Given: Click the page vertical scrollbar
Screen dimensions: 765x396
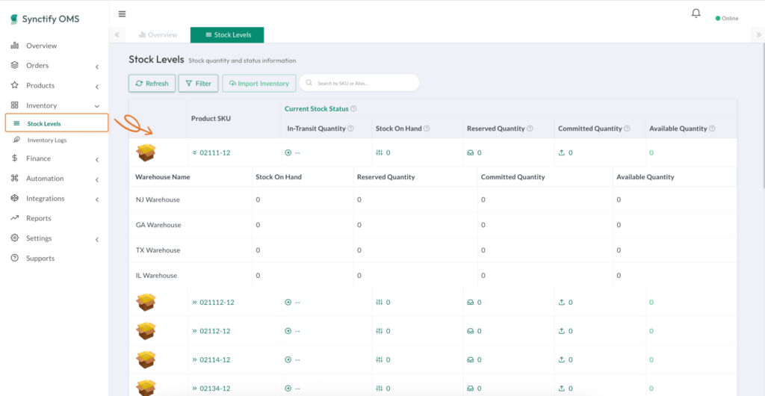Looking at the screenshot, I should (x=763, y=114).
